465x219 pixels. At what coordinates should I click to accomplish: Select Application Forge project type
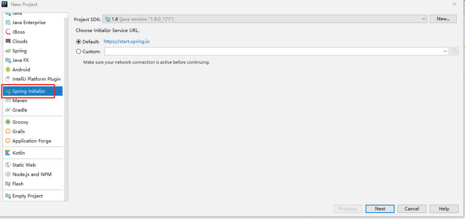[31, 141]
